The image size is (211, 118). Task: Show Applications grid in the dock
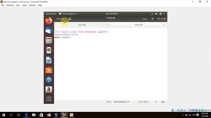[49, 99]
